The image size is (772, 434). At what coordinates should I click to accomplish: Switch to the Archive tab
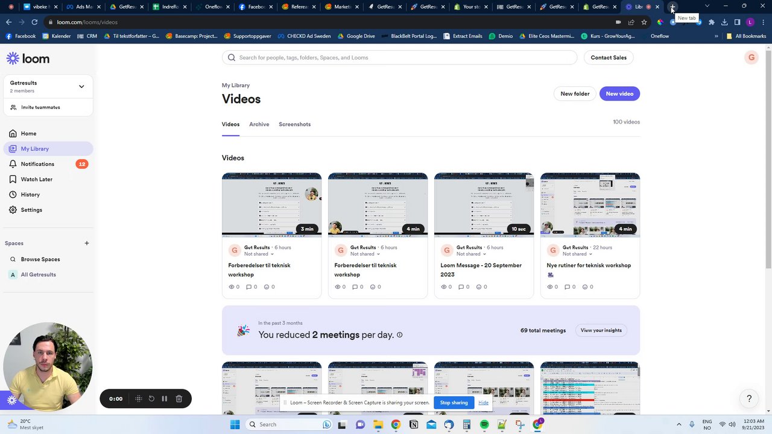point(259,124)
